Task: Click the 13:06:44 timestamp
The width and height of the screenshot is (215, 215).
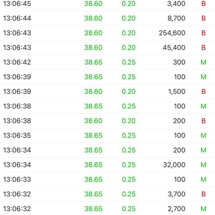Action: (x=17, y=18)
